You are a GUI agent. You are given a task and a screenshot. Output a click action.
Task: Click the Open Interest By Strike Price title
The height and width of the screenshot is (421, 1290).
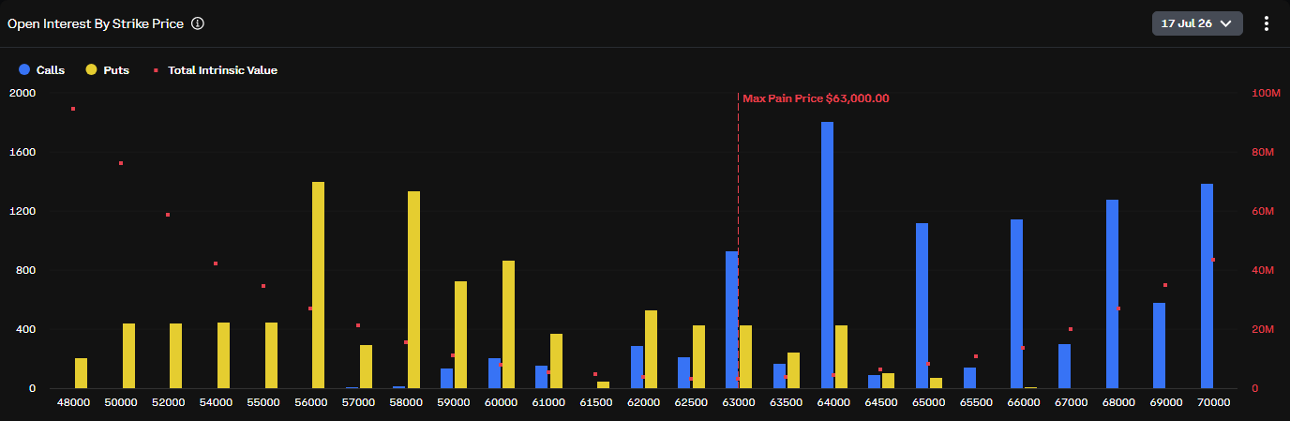point(96,23)
